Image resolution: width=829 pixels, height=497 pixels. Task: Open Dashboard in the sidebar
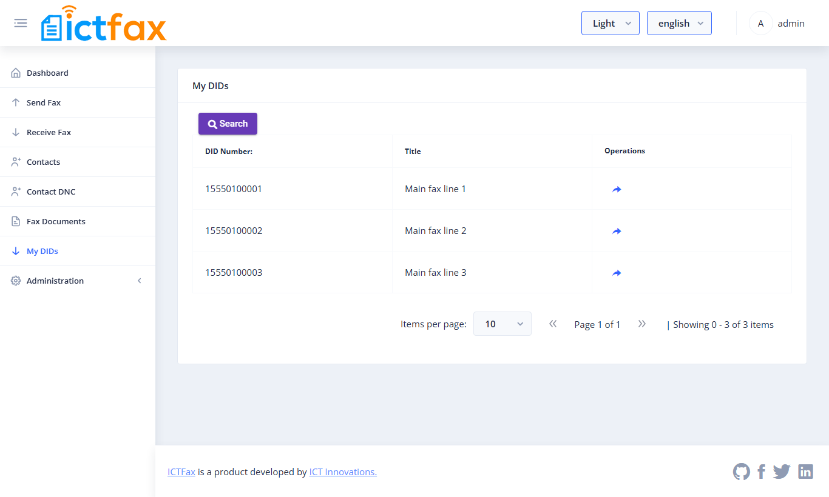[78, 73]
